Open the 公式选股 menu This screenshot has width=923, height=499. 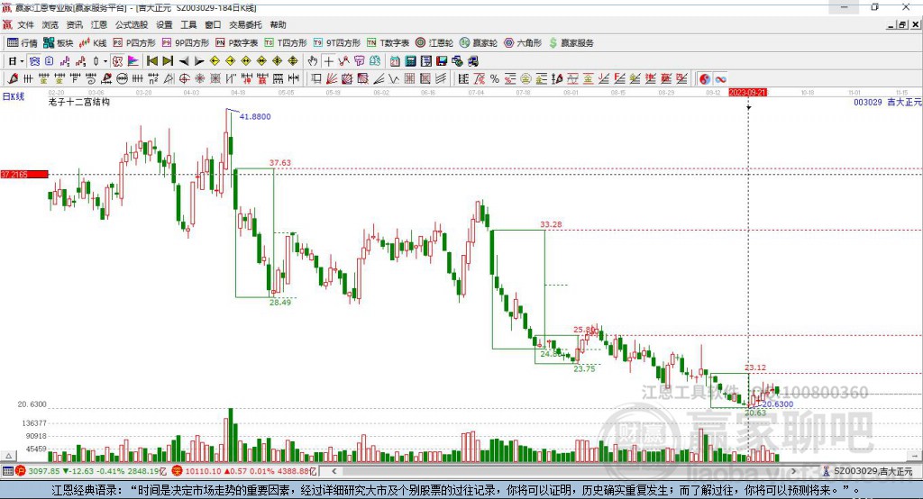pyautogui.click(x=132, y=24)
